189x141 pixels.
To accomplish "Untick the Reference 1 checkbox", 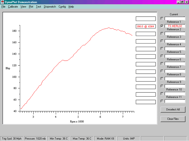I will point(162,26).
